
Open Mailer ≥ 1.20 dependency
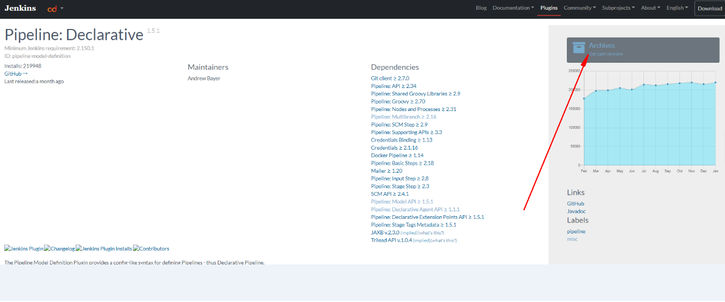[387, 171]
